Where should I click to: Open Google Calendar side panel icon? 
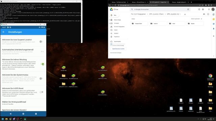[214, 14]
